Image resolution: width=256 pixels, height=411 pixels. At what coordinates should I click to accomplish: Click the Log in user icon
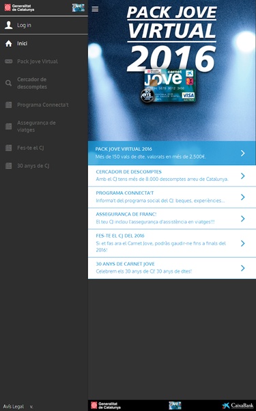pyautogui.click(x=9, y=25)
